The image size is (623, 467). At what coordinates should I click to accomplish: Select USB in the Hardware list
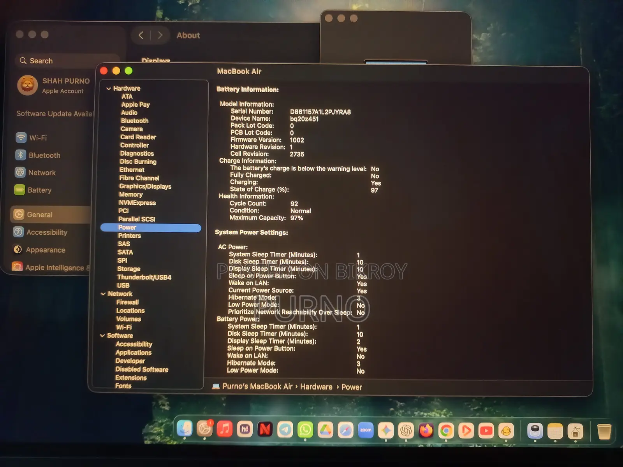point(123,285)
